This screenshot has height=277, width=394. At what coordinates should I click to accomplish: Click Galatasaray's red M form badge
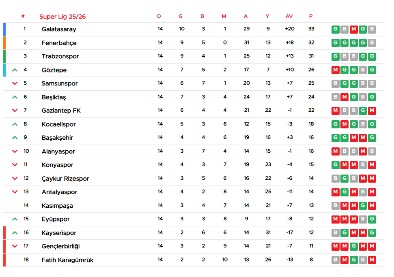353,29
